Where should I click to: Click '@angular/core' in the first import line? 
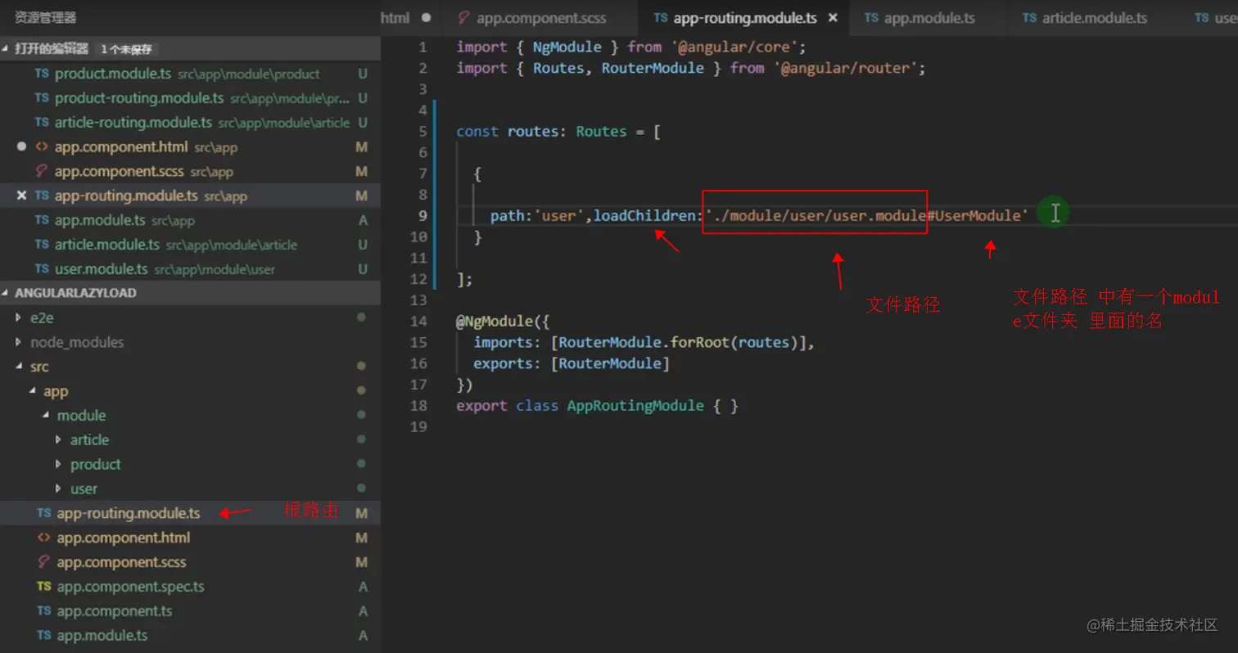click(734, 47)
